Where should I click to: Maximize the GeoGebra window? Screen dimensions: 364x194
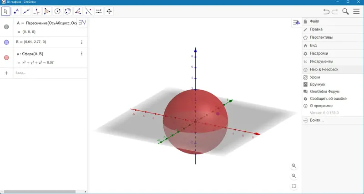(x=348, y=2)
